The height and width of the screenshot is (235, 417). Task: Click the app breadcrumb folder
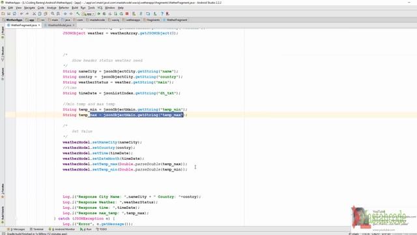coord(30,20)
